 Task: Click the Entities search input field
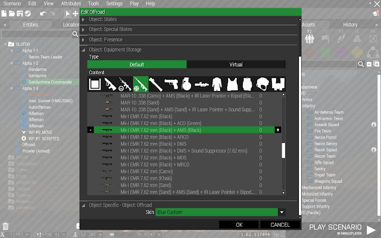click(36, 34)
